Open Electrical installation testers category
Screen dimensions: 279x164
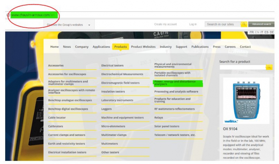tap(67, 152)
